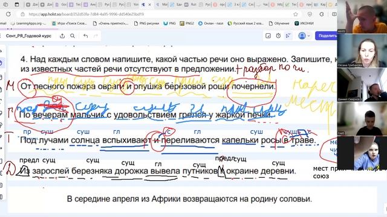Click the extensions icon right of the shield
The width and height of the screenshot is (387, 217).
point(322,14)
